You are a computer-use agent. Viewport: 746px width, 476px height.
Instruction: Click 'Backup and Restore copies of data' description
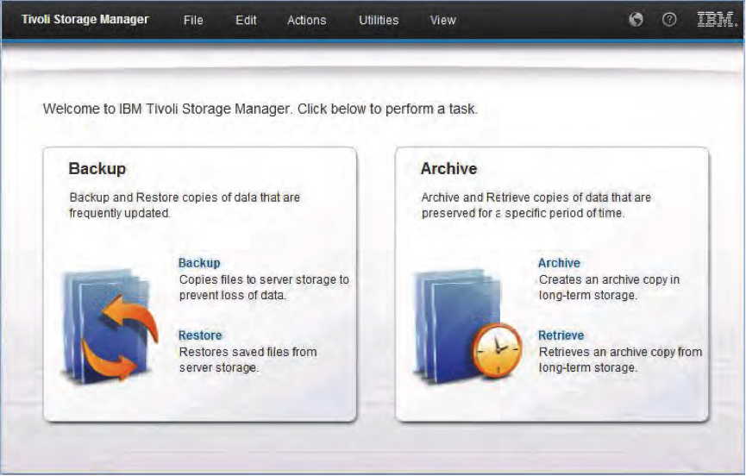coord(185,205)
